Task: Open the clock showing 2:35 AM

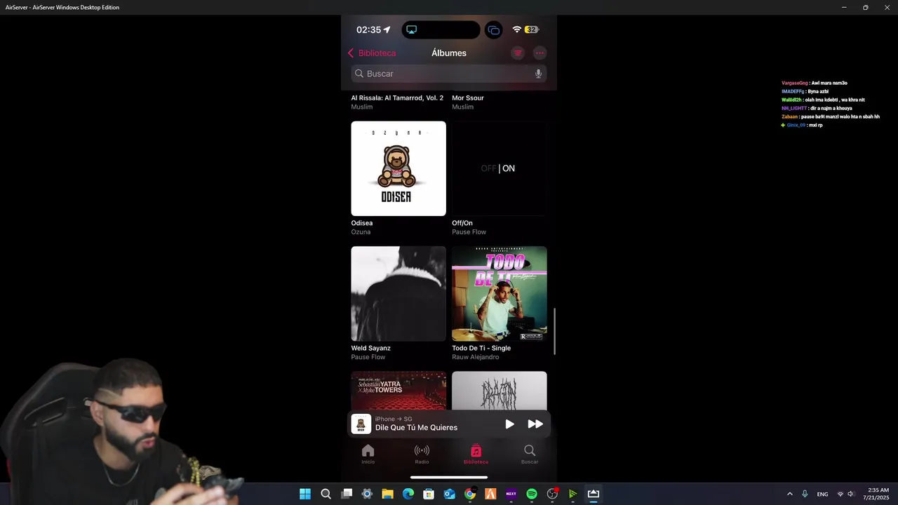Action: 878,494
